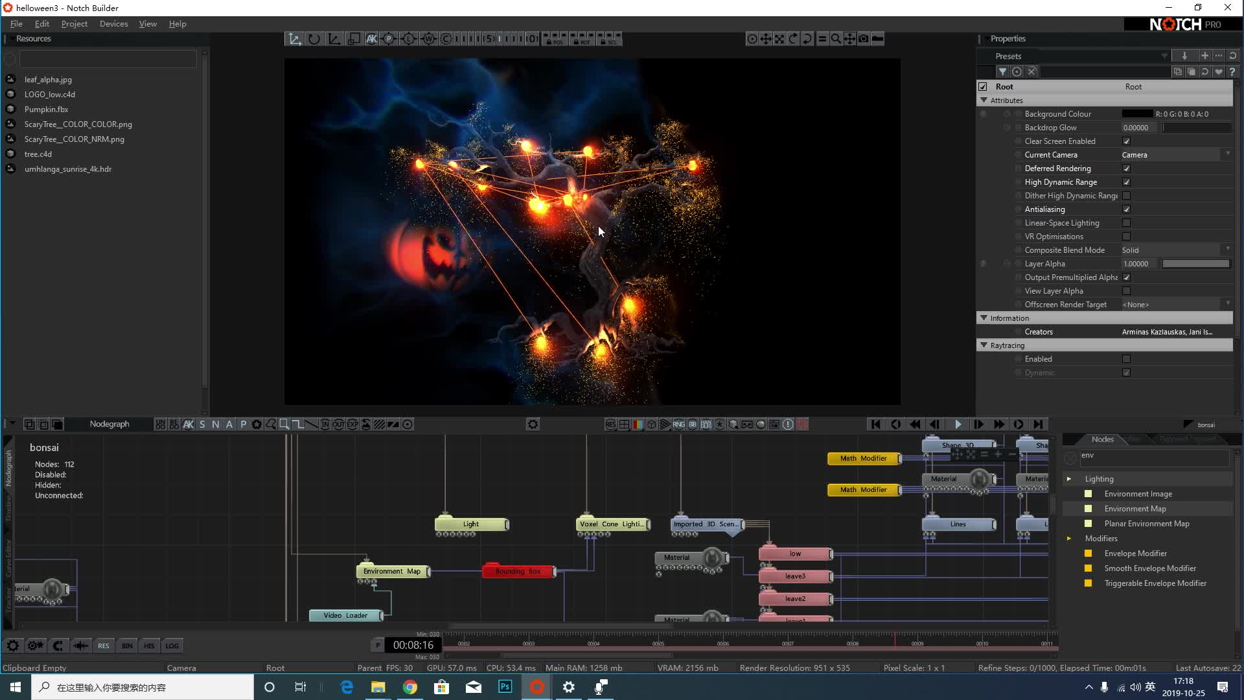The height and width of the screenshot is (700, 1244).
Task: Open the Properties help question mark
Action: click(1232, 72)
